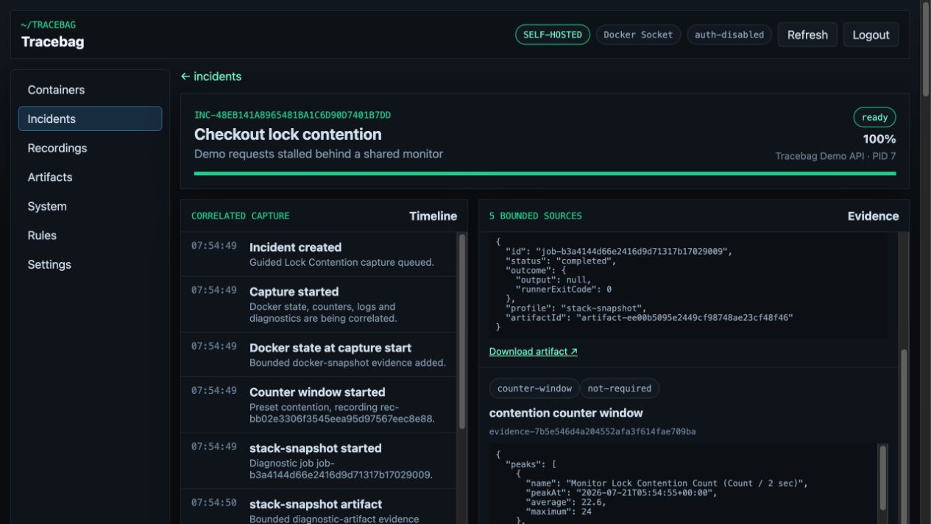Click the ready status badge
Viewport: 931px width, 524px height.
point(874,117)
